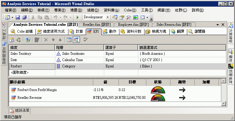
Task: Open the 檔案(F) menu
Action: tap(10, 10)
